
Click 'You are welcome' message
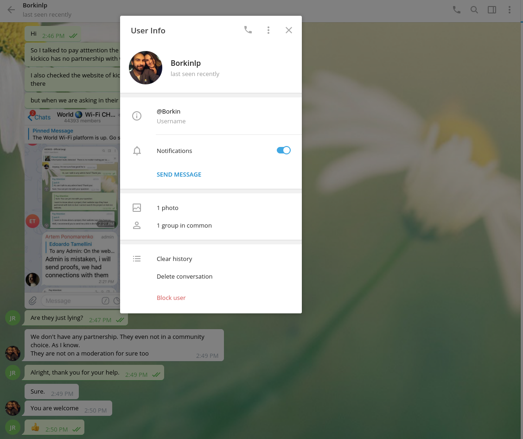tap(68, 408)
